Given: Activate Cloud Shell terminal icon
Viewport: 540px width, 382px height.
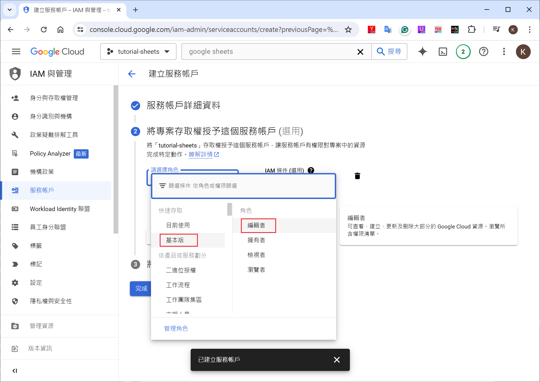Looking at the screenshot, I should 443,51.
